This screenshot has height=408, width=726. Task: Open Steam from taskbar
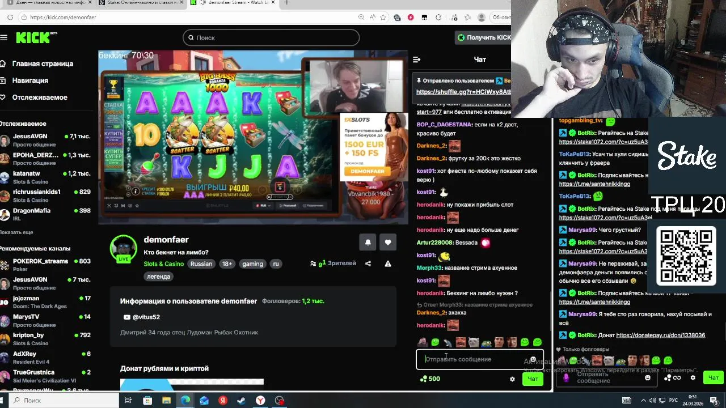click(241, 400)
